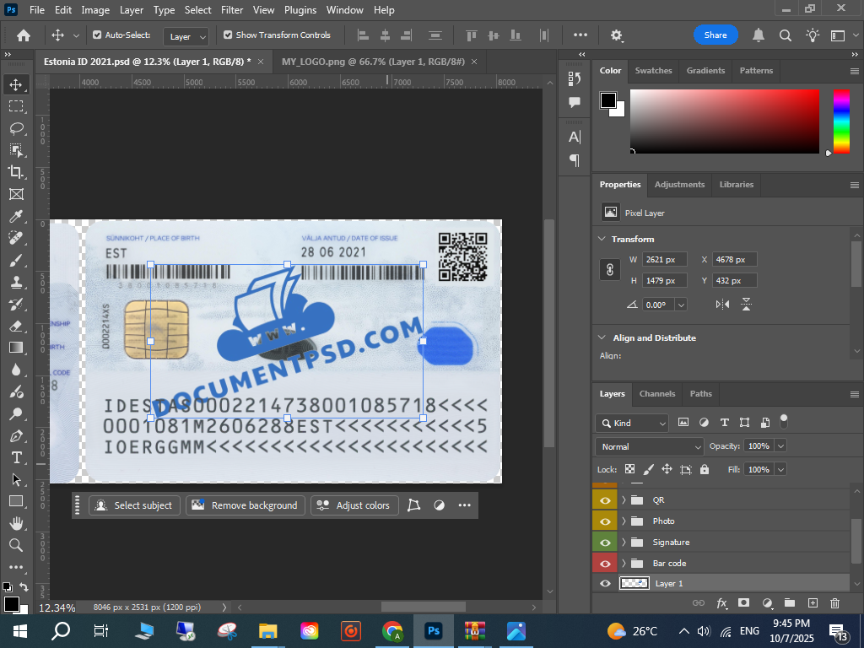The image size is (864, 648).
Task: Click the delete layer trash icon
Action: (x=834, y=603)
